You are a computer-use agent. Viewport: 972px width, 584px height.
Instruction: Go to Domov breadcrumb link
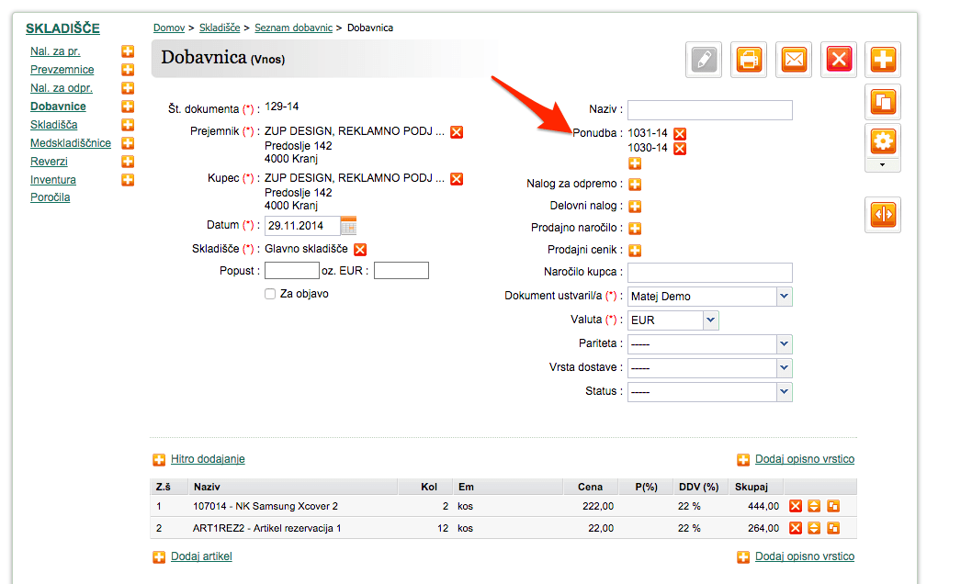click(x=169, y=28)
